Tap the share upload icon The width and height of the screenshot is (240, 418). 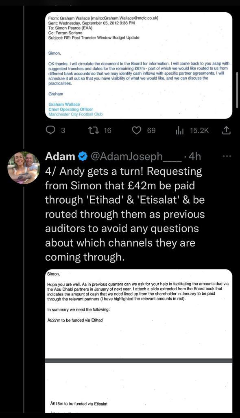[226, 130]
